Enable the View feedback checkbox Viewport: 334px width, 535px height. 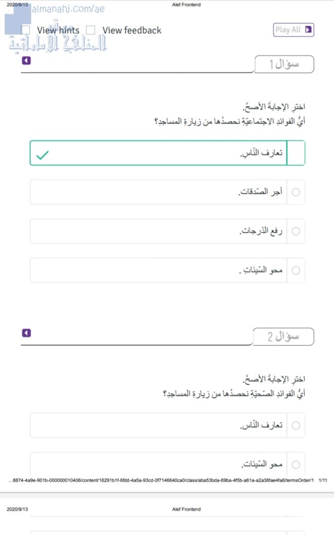pos(91,30)
